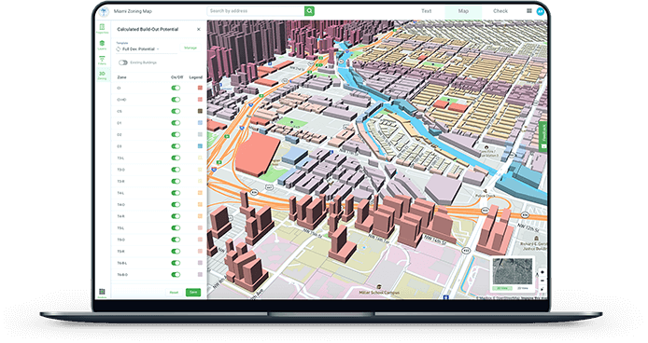This screenshot has width=648, height=343.
Task: Toggle the T3-O zone switch
Action: [x=176, y=170]
